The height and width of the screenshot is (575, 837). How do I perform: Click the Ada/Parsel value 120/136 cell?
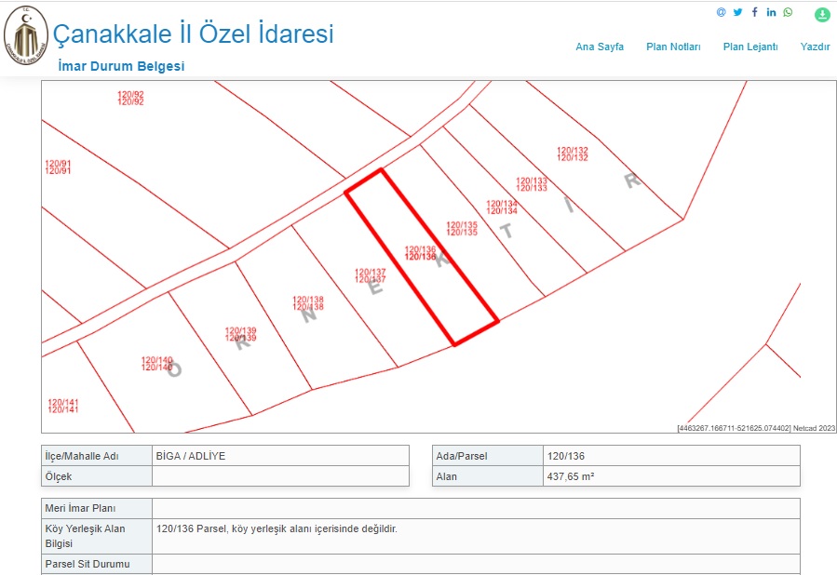coord(670,456)
